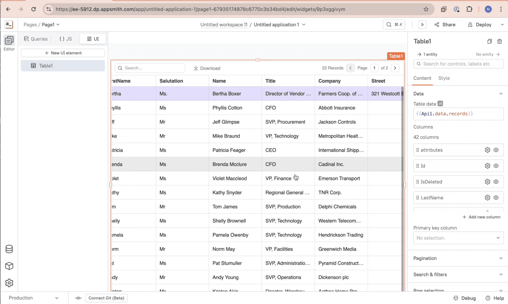
Task: Hide the IsDeleted column with eye icon
Action: tap(496, 182)
